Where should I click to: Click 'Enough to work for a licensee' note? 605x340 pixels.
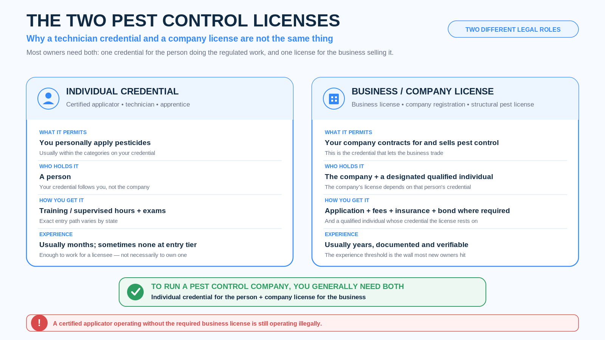pyautogui.click(x=113, y=255)
